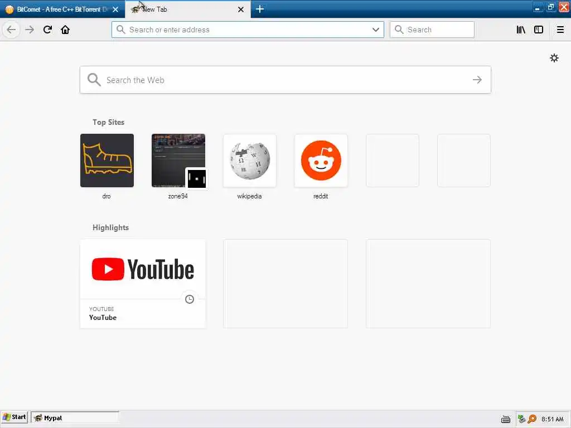The image size is (571, 428).
Task: Open the reddit top site tile
Action: [x=321, y=160]
